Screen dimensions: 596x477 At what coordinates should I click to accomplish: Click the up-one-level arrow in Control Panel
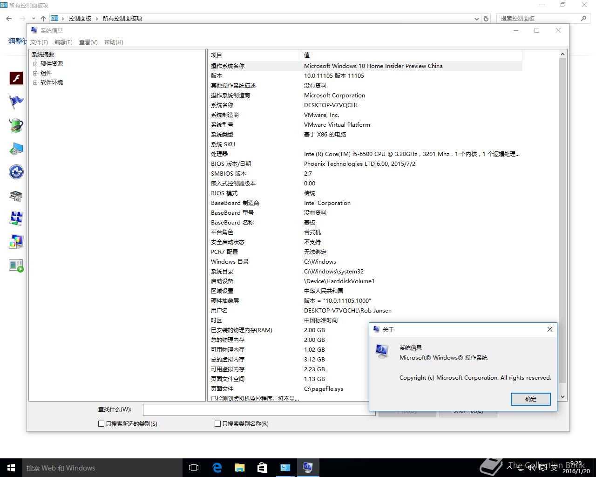[43, 19]
